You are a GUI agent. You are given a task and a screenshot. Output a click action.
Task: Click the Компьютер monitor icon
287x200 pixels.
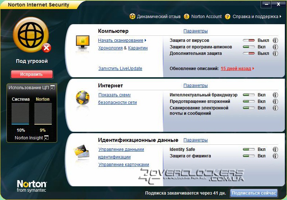pyautogui.click(x=83, y=42)
